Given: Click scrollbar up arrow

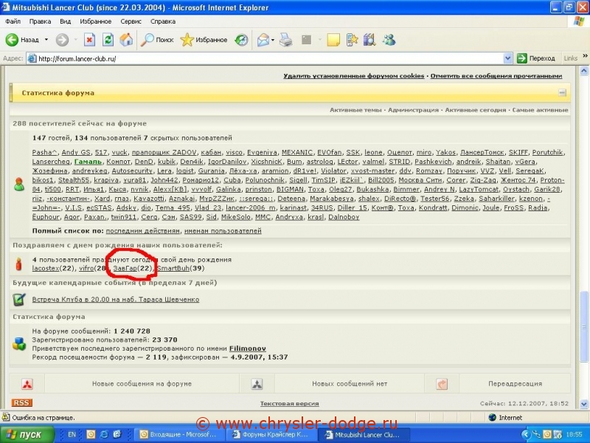Looking at the screenshot, I should click(584, 70).
